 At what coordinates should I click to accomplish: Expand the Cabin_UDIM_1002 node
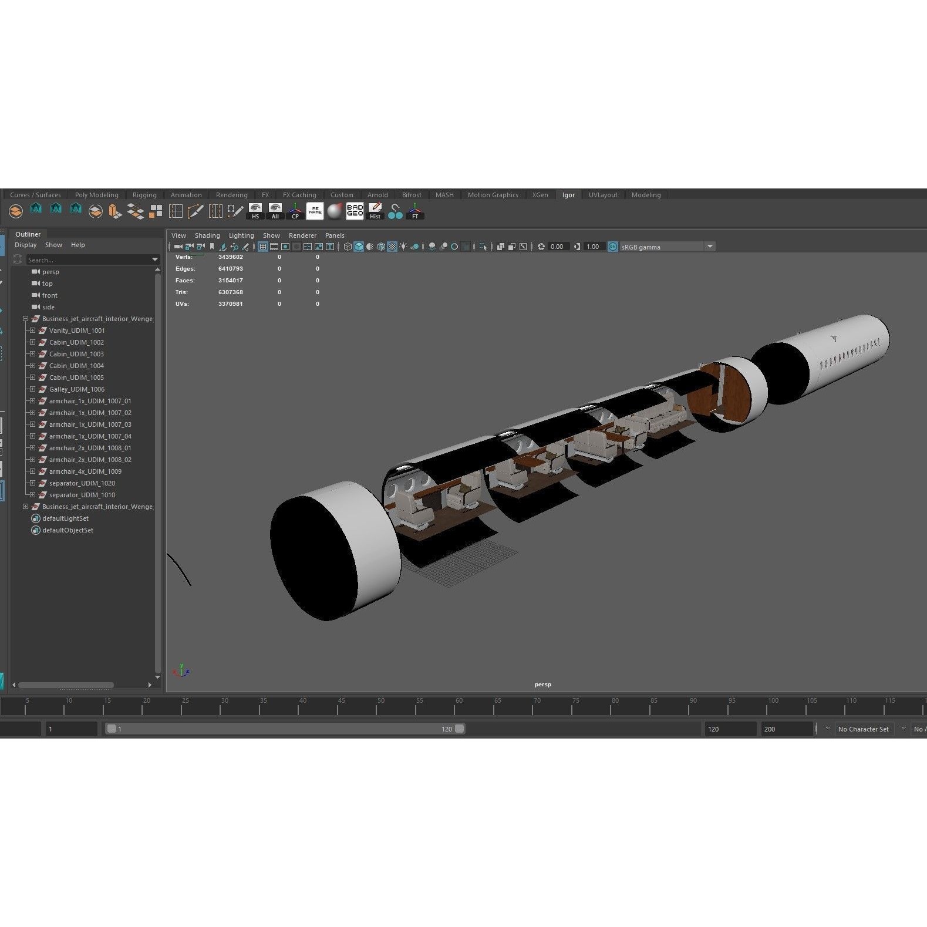coord(32,342)
